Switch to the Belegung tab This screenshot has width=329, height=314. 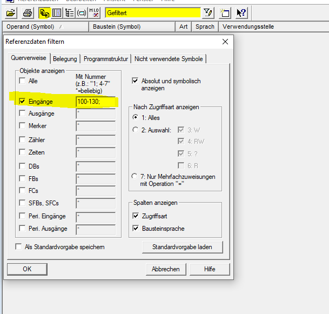pos(65,59)
